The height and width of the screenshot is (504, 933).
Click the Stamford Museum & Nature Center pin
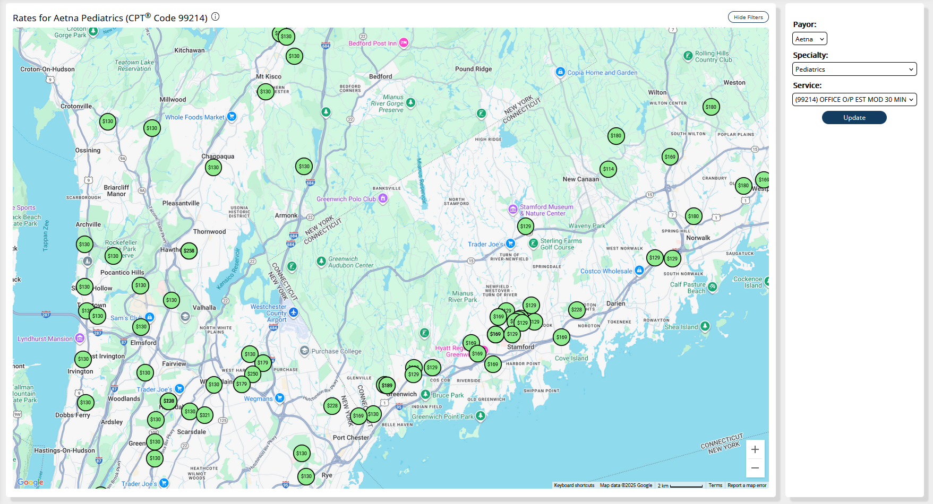coord(513,210)
